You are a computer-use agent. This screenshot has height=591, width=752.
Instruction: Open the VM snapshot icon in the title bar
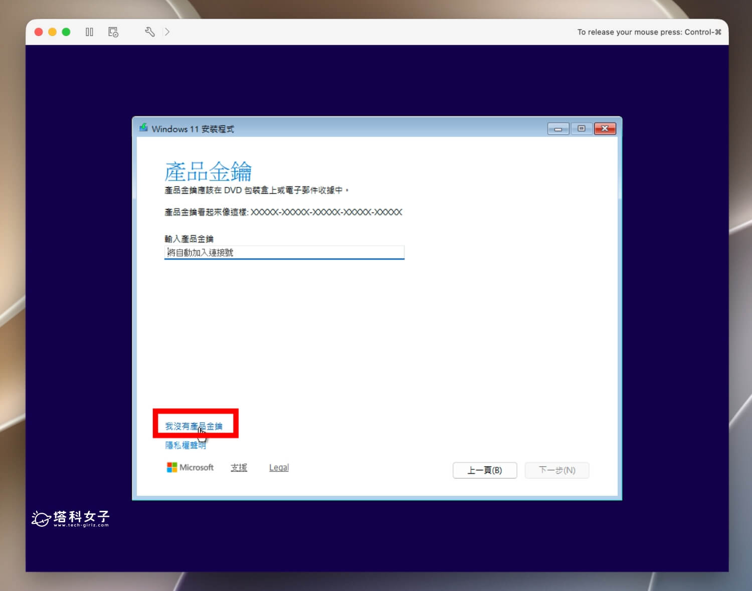(113, 32)
